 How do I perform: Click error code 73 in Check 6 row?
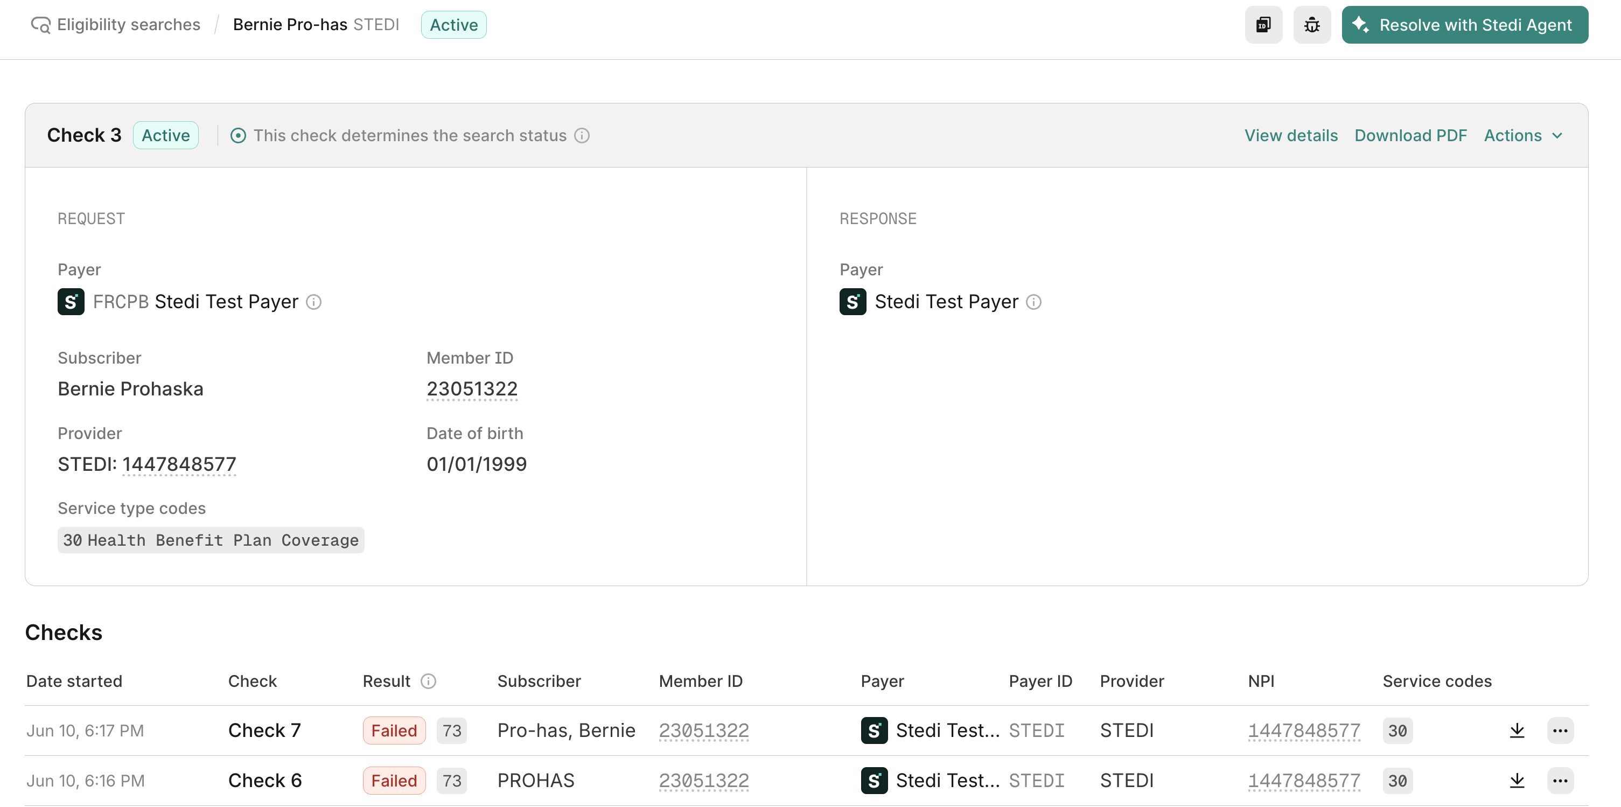tap(452, 781)
